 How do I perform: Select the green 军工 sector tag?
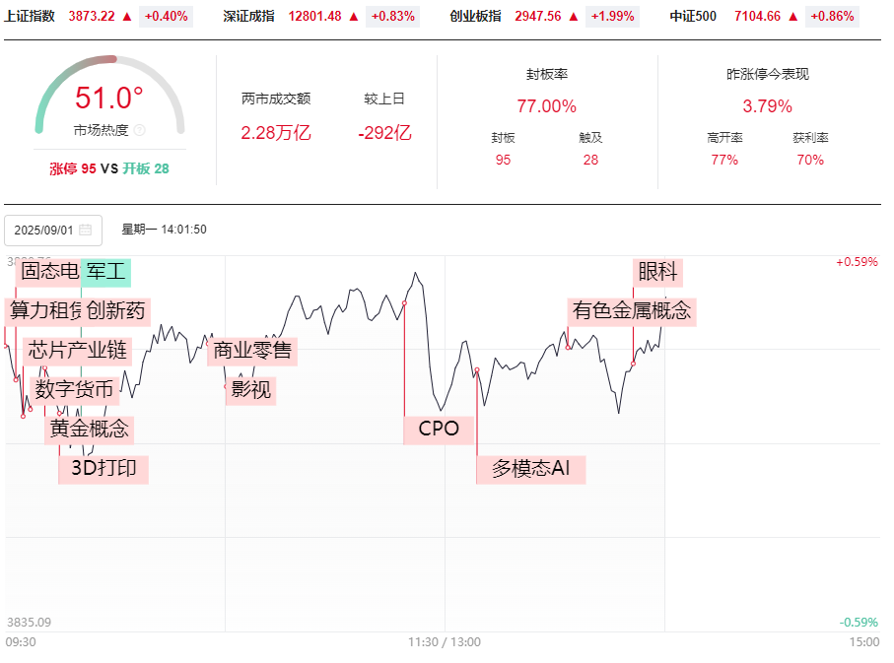pyautogui.click(x=105, y=272)
